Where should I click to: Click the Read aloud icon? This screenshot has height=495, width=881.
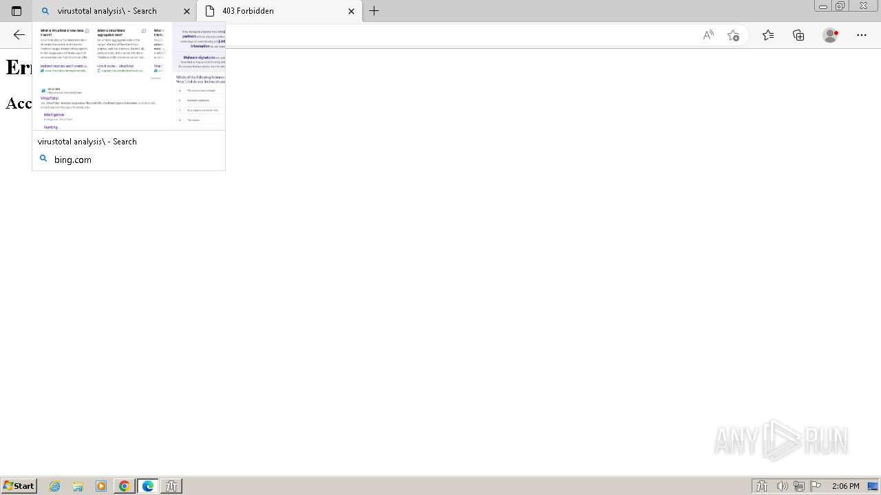tap(708, 35)
